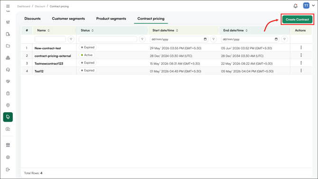
Task: Select the Test12 contract name
Action: coord(39,71)
